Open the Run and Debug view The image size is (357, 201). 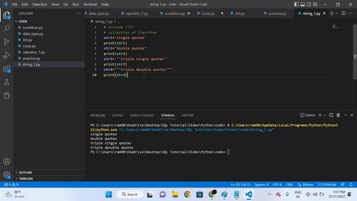tap(7, 55)
